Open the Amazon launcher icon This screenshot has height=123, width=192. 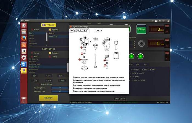[24, 51]
